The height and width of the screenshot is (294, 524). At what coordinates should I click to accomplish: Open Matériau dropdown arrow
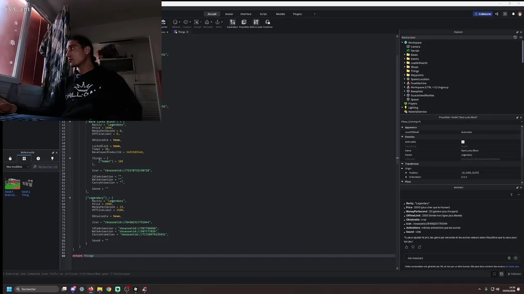point(180,22)
